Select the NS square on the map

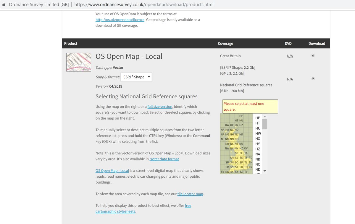(x=232, y=144)
